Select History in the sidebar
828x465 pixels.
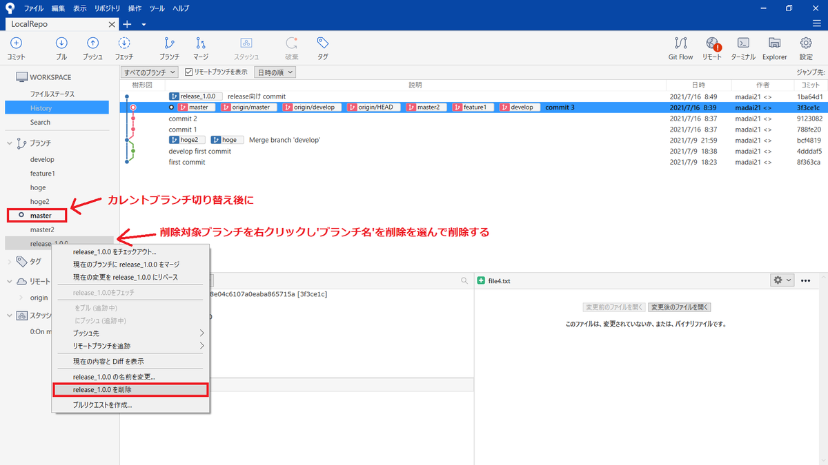tap(57, 108)
